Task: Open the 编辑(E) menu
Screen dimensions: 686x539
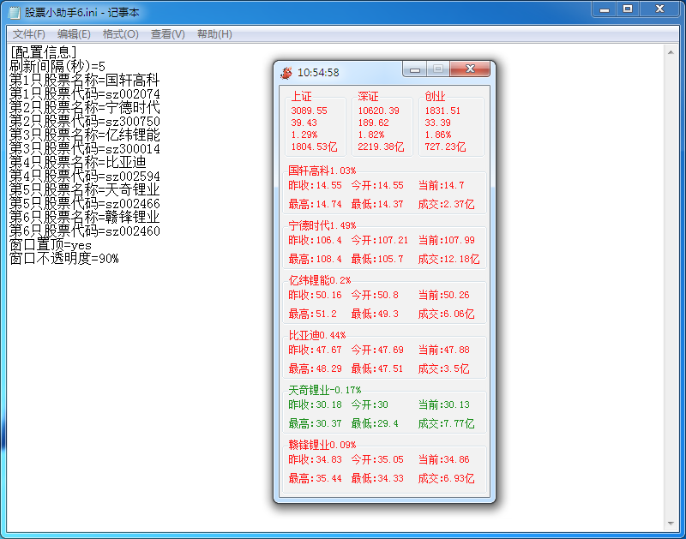Action: coord(74,34)
